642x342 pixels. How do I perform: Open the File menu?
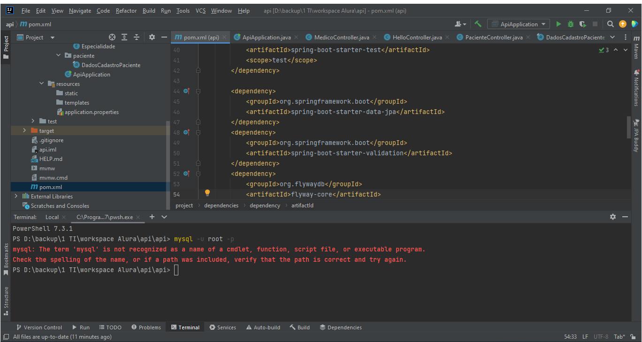(x=26, y=10)
